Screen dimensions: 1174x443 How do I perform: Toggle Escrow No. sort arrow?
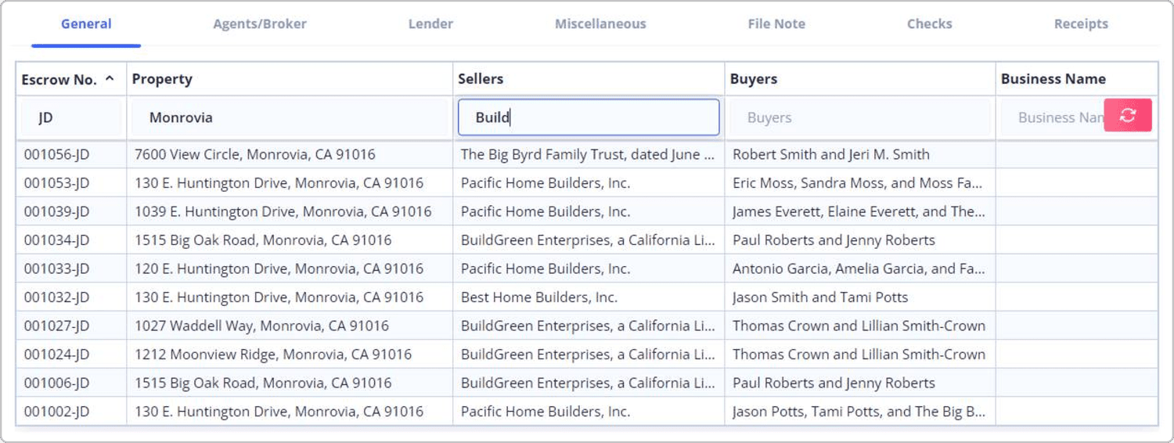[x=110, y=78]
